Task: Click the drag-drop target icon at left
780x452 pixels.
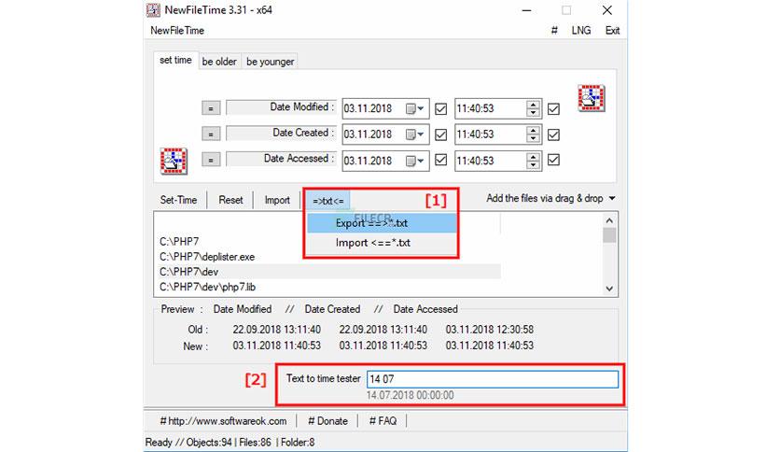Action: point(174,161)
